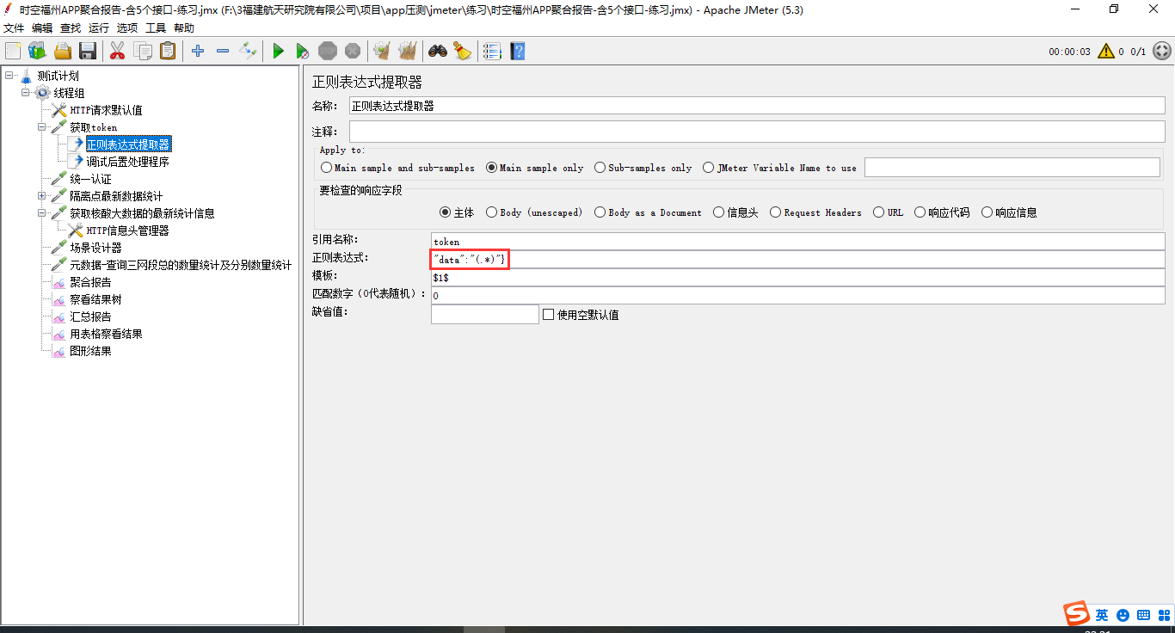Open the 工具 menu
Viewport: 1175px width, 633px height.
click(x=156, y=28)
